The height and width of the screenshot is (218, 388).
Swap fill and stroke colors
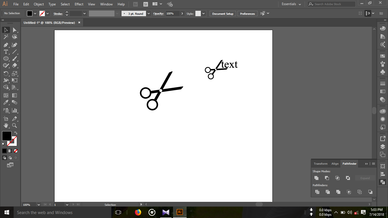pyautogui.click(x=16, y=132)
